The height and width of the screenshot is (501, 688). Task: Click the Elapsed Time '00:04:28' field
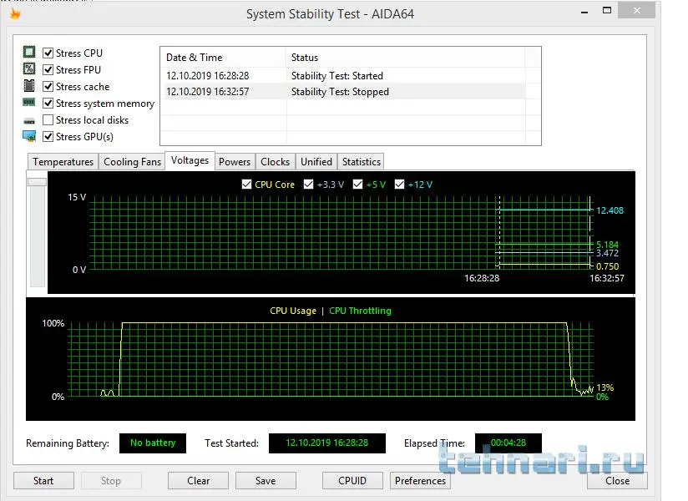(x=508, y=443)
